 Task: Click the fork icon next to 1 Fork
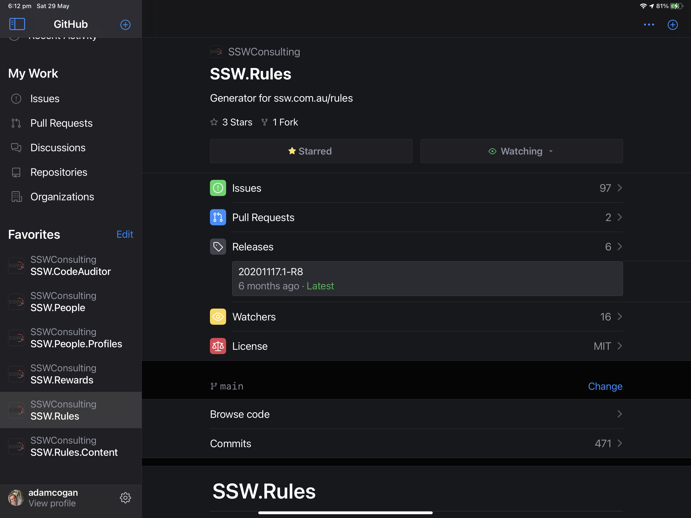(264, 122)
